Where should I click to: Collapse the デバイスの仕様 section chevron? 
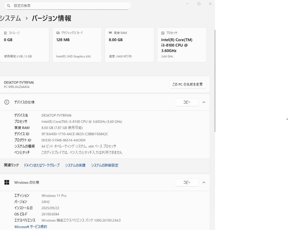point(204,102)
